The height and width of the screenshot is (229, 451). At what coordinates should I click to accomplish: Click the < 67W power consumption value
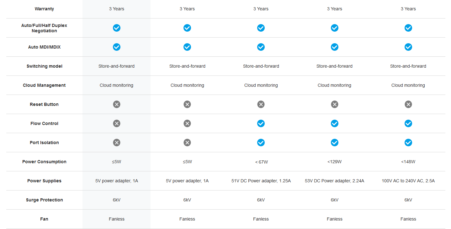click(261, 162)
